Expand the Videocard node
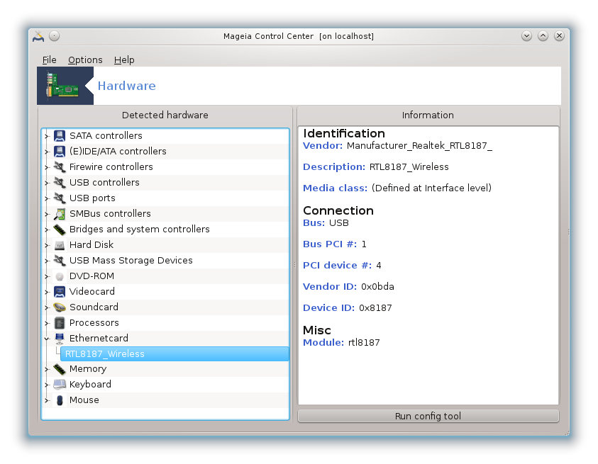The image size is (598, 464). click(x=47, y=292)
